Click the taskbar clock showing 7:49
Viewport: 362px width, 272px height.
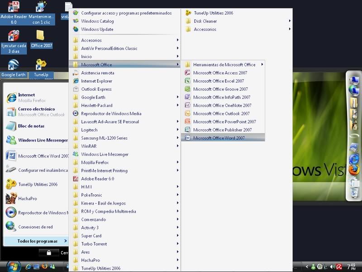click(352, 267)
